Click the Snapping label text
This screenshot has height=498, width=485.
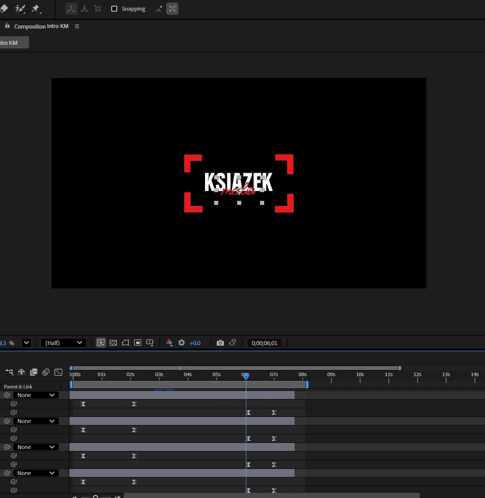coord(134,9)
